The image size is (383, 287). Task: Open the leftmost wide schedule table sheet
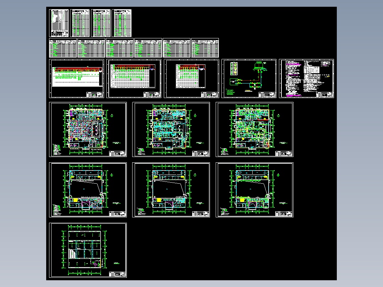[x=63, y=48]
